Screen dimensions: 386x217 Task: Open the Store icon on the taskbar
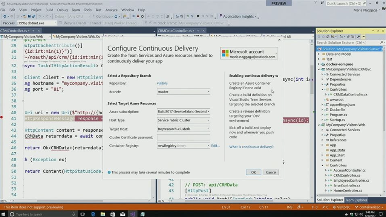click(112, 214)
